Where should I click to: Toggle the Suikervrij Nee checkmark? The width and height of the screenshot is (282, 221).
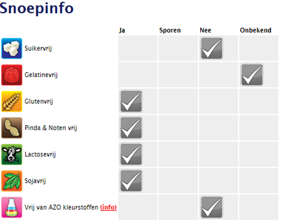pos(211,48)
